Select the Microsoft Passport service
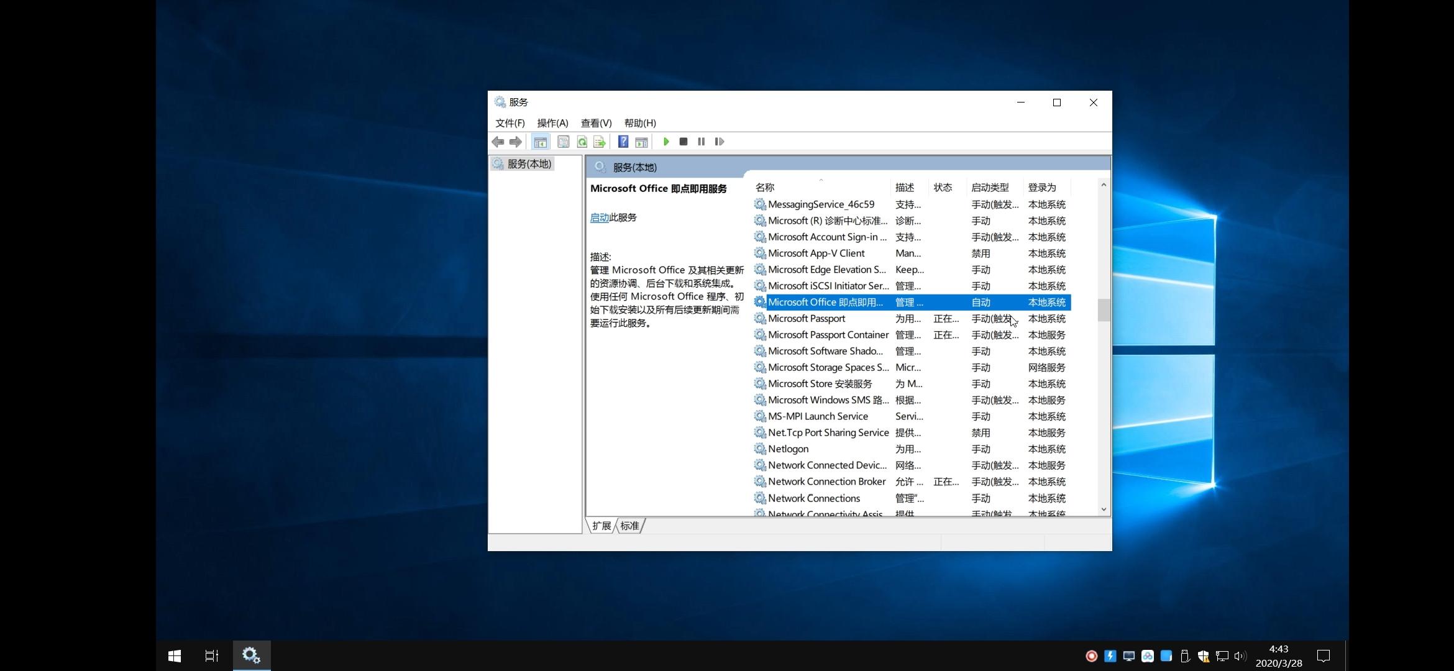Image resolution: width=1454 pixels, height=671 pixels. click(x=912, y=319)
